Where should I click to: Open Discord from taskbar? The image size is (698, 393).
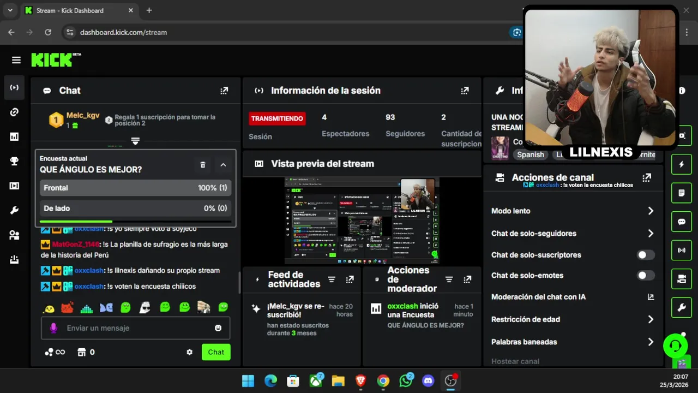428,380
